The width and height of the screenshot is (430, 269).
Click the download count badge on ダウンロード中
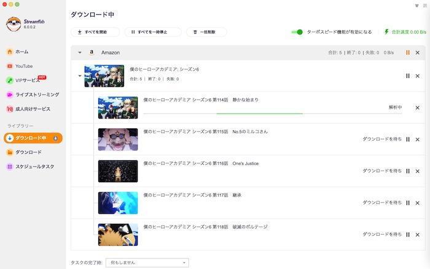click(x=55, y=138)
